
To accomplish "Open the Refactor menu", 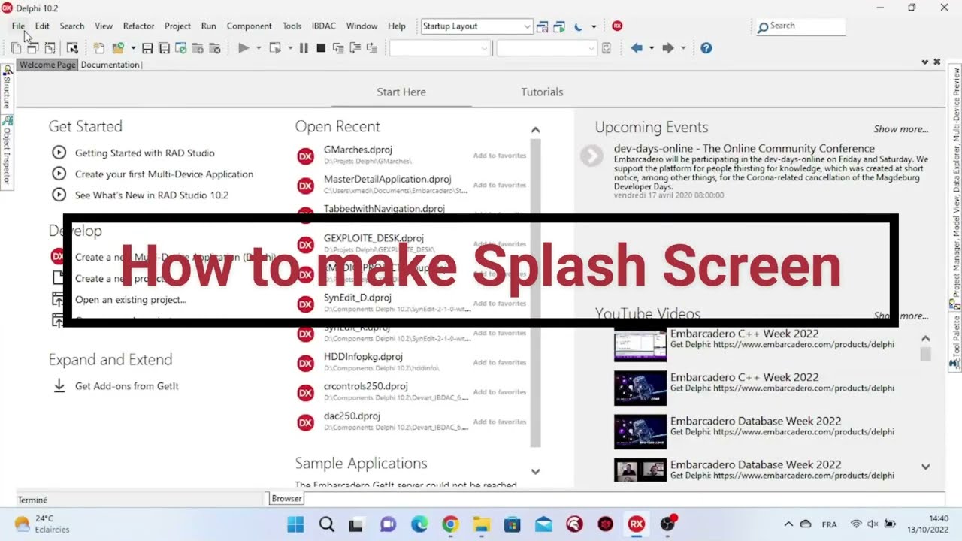I will pyautogui.click(x=138, y=26).
